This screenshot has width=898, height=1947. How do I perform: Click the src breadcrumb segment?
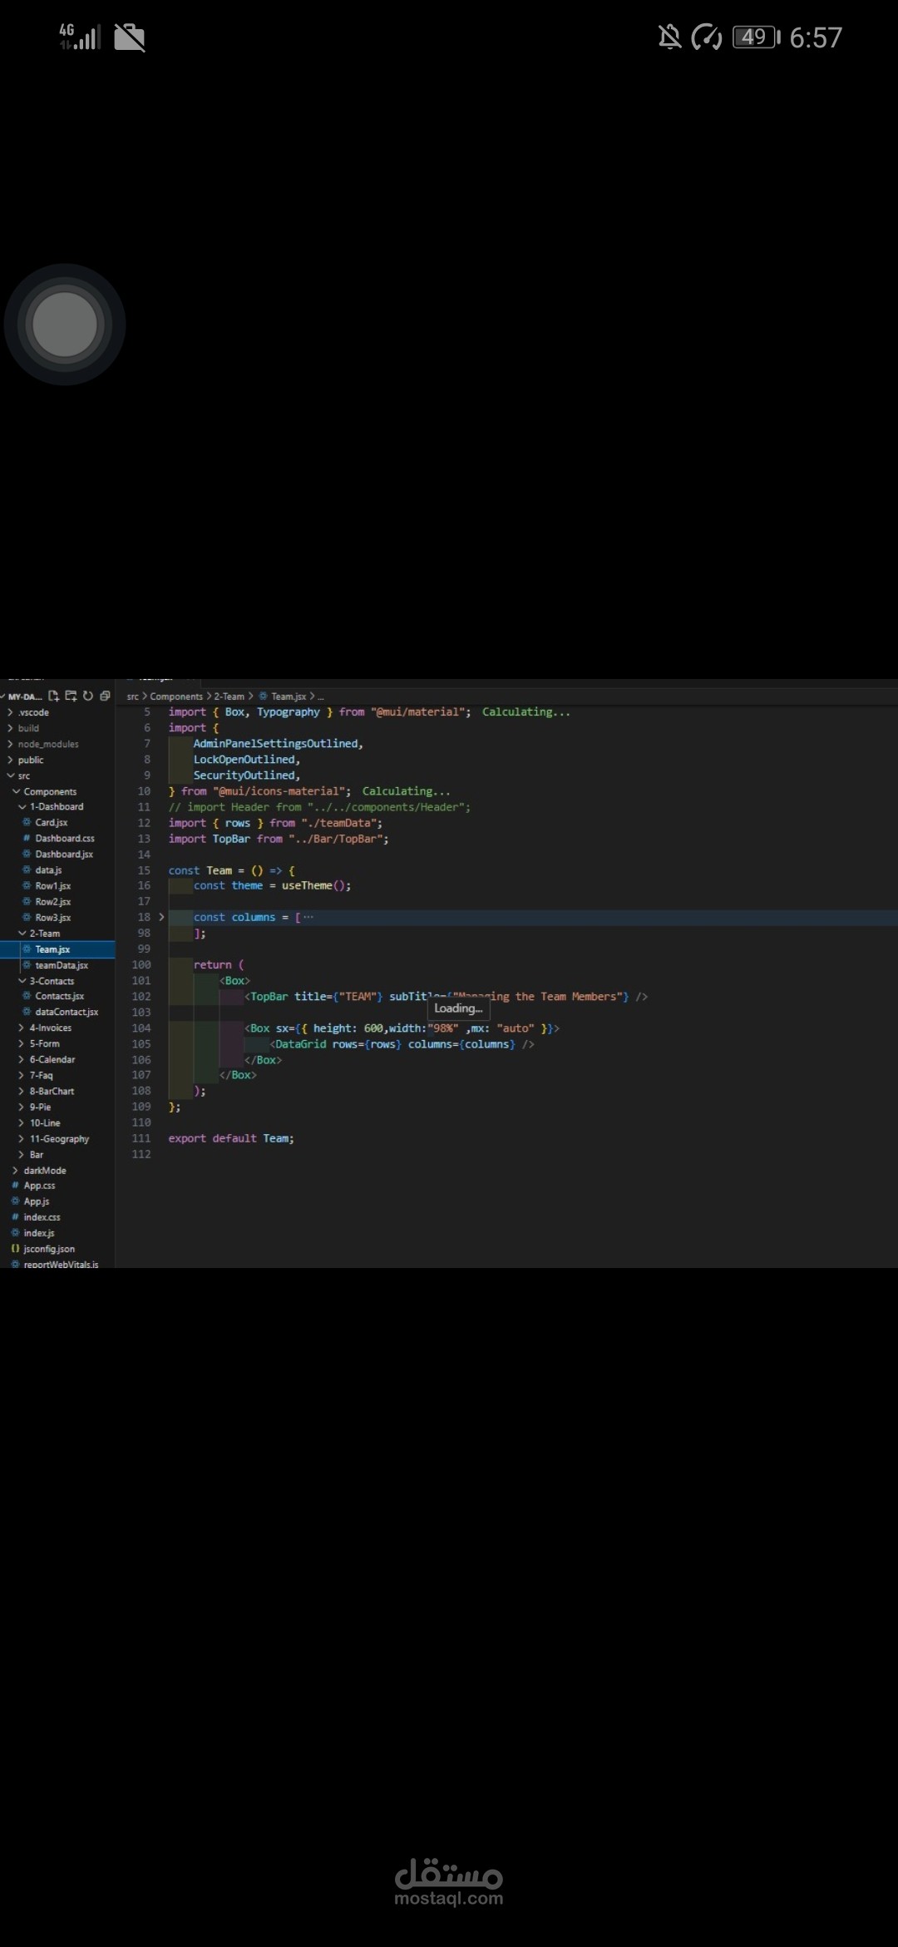(x=132, y=696)
